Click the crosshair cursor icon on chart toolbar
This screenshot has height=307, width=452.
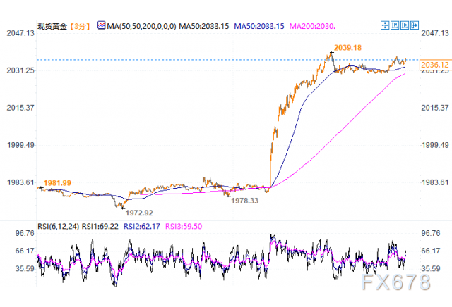point(385,25)
